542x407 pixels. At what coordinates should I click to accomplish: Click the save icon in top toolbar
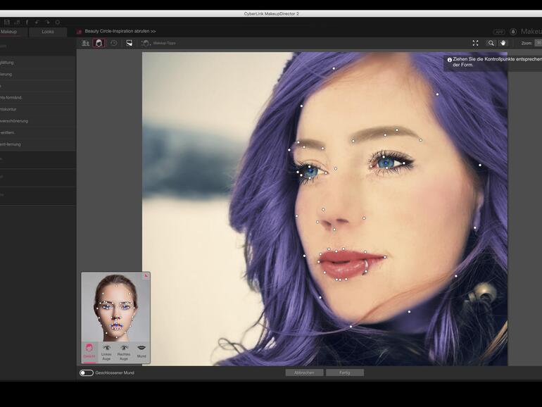click(x=7, y=22)
